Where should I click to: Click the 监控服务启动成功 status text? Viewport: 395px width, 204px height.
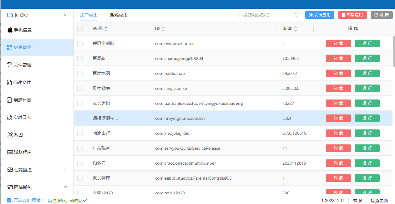pyautogui.click(x=65, y=201)
